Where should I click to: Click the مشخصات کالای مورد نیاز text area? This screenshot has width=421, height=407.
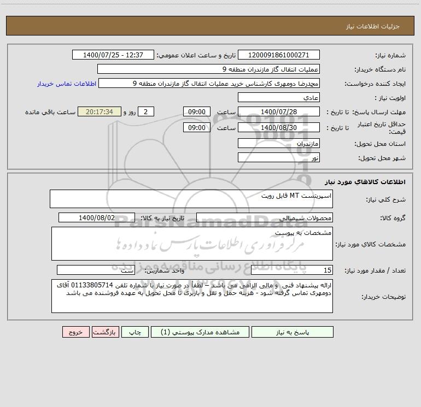coord(192,244)
